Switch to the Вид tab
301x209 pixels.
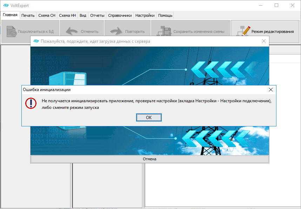click(83, 15)
